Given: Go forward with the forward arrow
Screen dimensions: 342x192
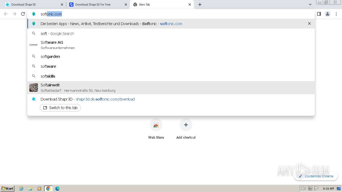Looking at the screenshot, I should pos(14,14).
